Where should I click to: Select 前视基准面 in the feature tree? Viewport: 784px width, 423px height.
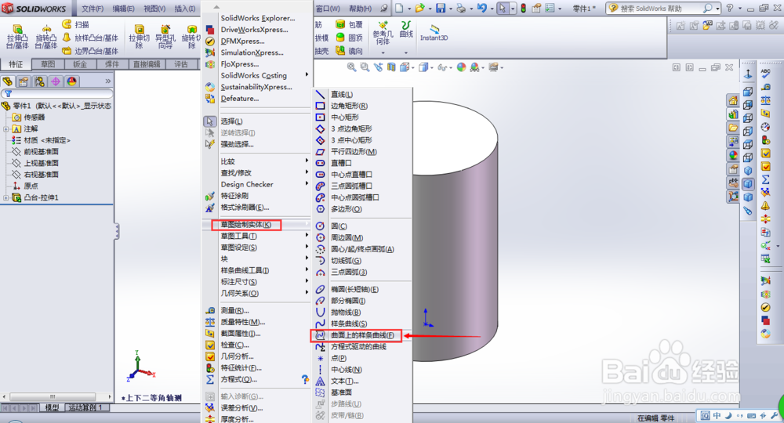point(41,152)
